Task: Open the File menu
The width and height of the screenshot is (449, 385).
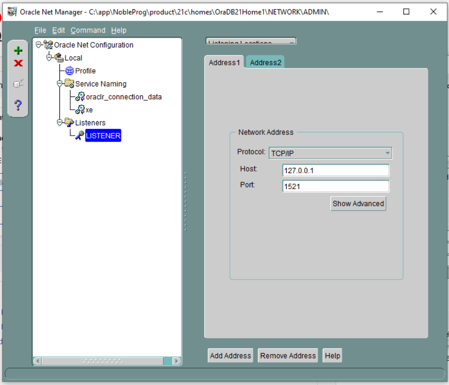Action: (x=40, y=30)
